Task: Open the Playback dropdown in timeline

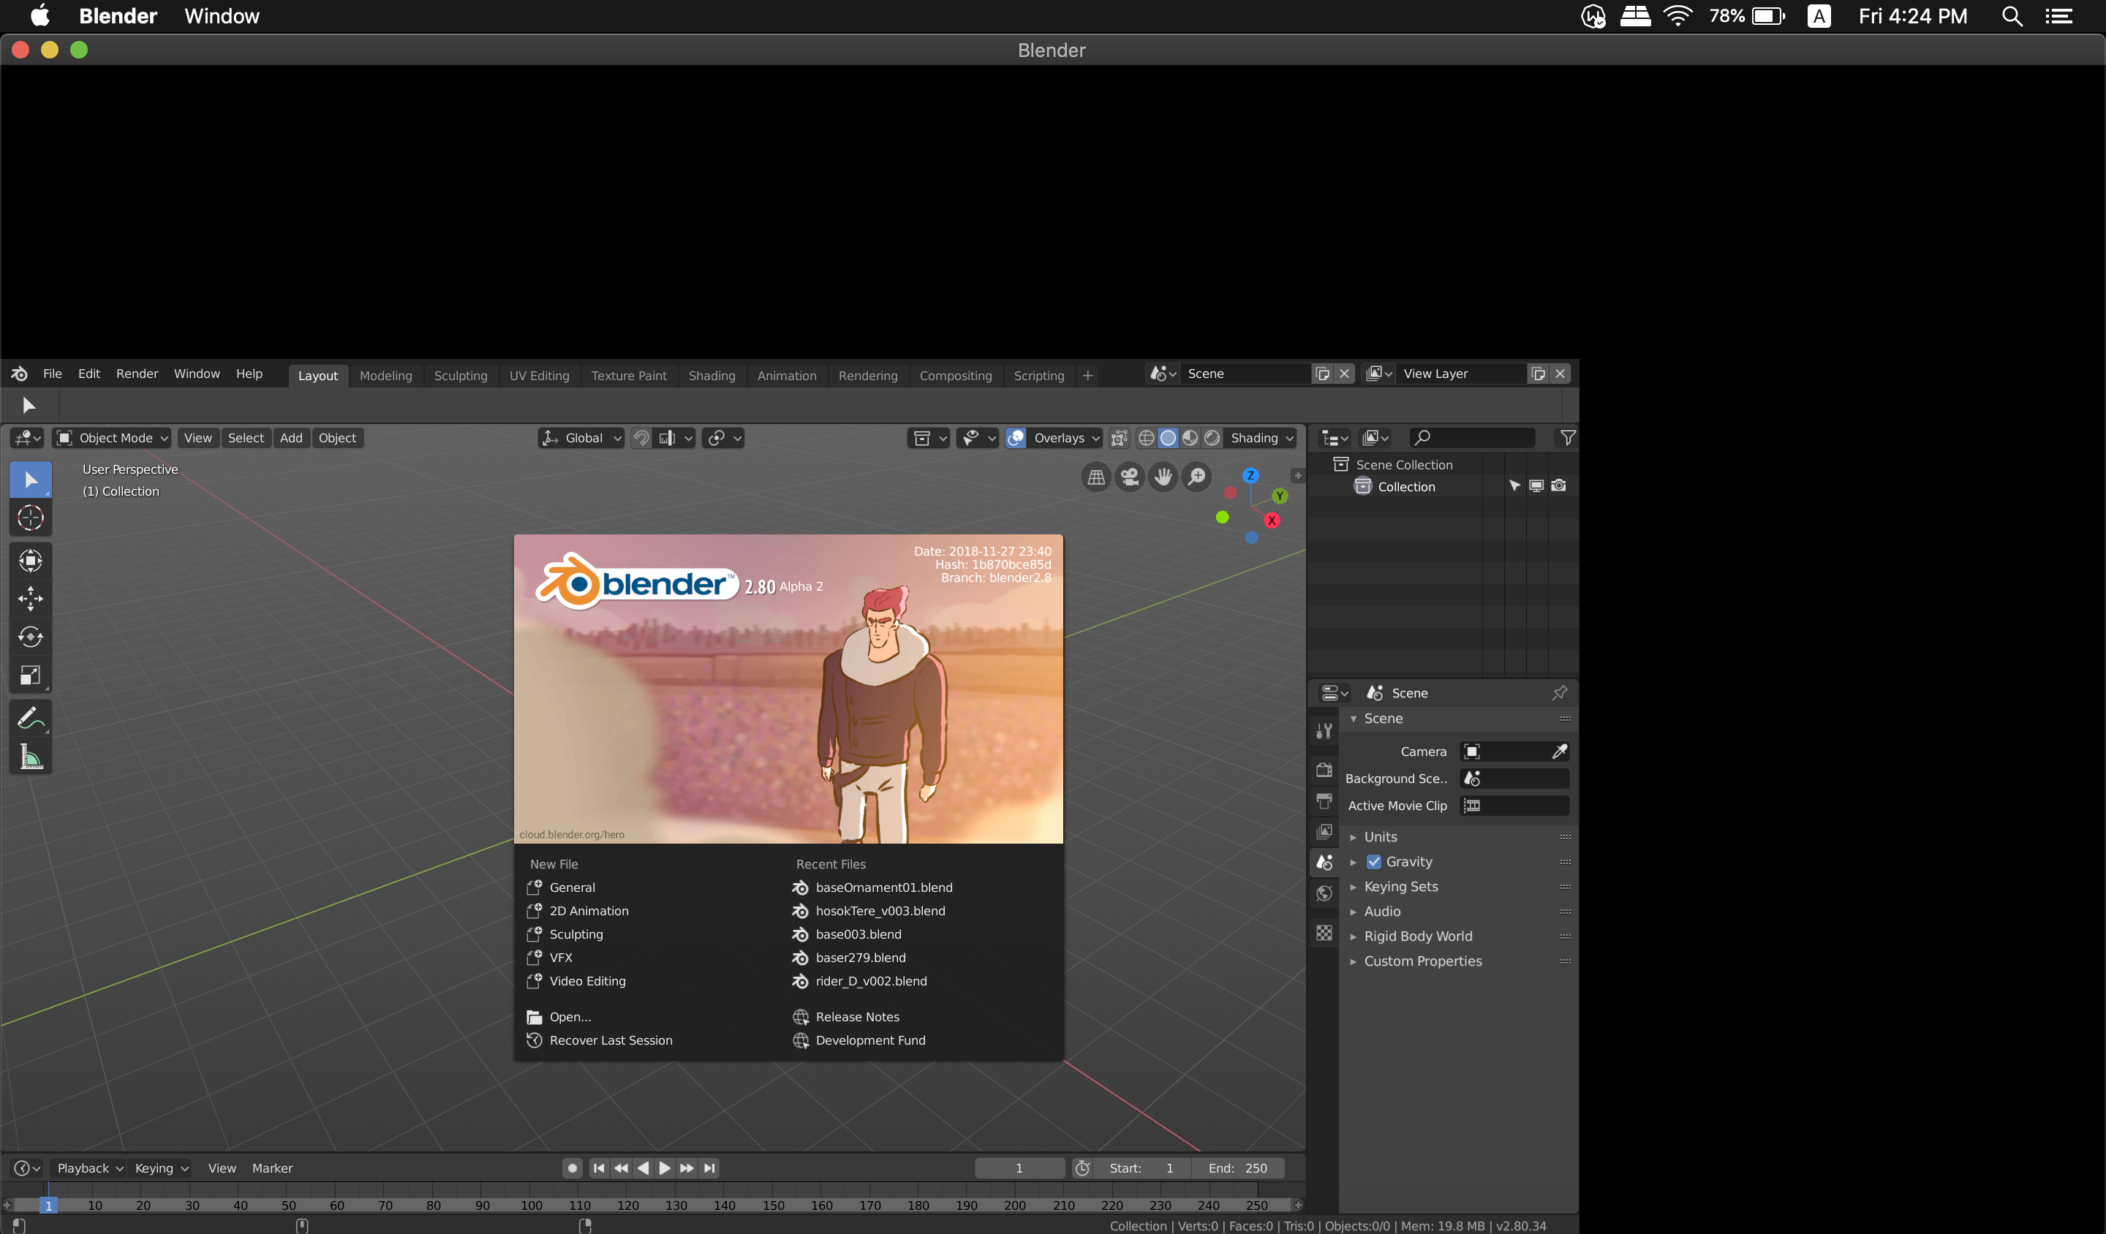Action: coord(89,1168)
